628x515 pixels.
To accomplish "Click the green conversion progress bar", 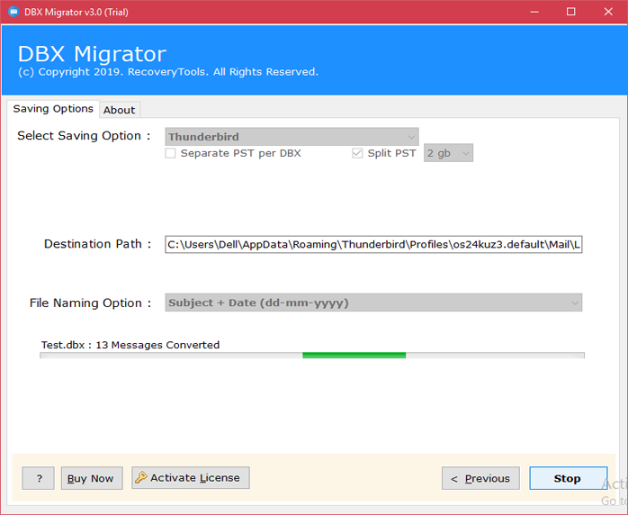I will (312, 356).
